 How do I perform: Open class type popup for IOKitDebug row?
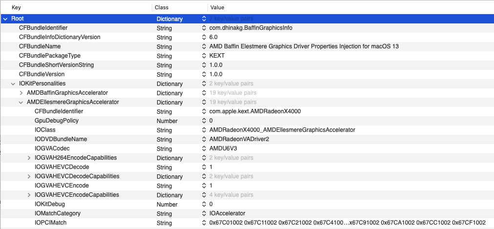(x=204, y=204)
